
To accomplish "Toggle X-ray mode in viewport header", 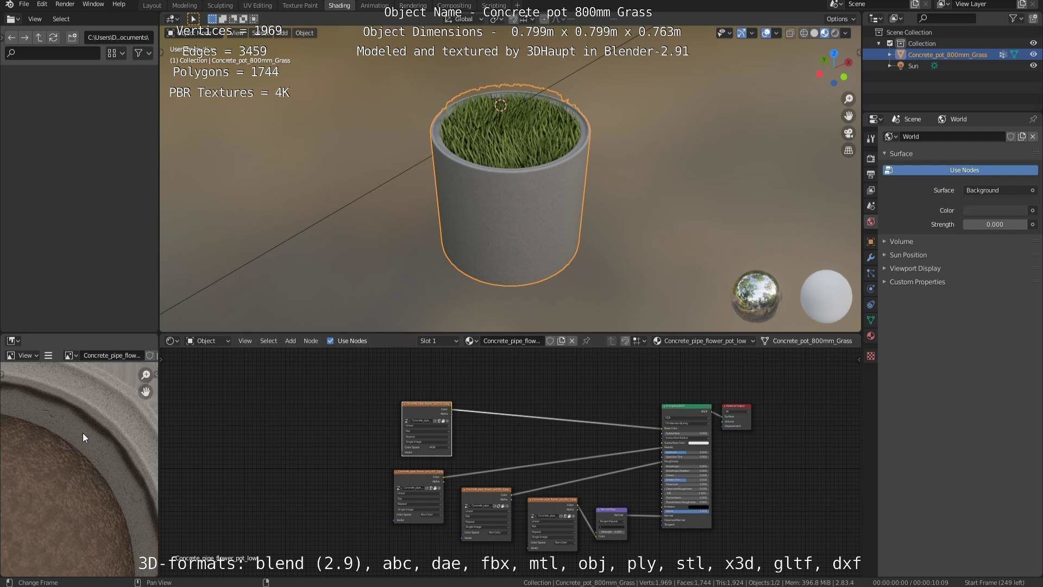I will click(790, 33).
